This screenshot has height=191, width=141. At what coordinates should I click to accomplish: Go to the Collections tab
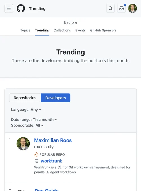[62, 30]
